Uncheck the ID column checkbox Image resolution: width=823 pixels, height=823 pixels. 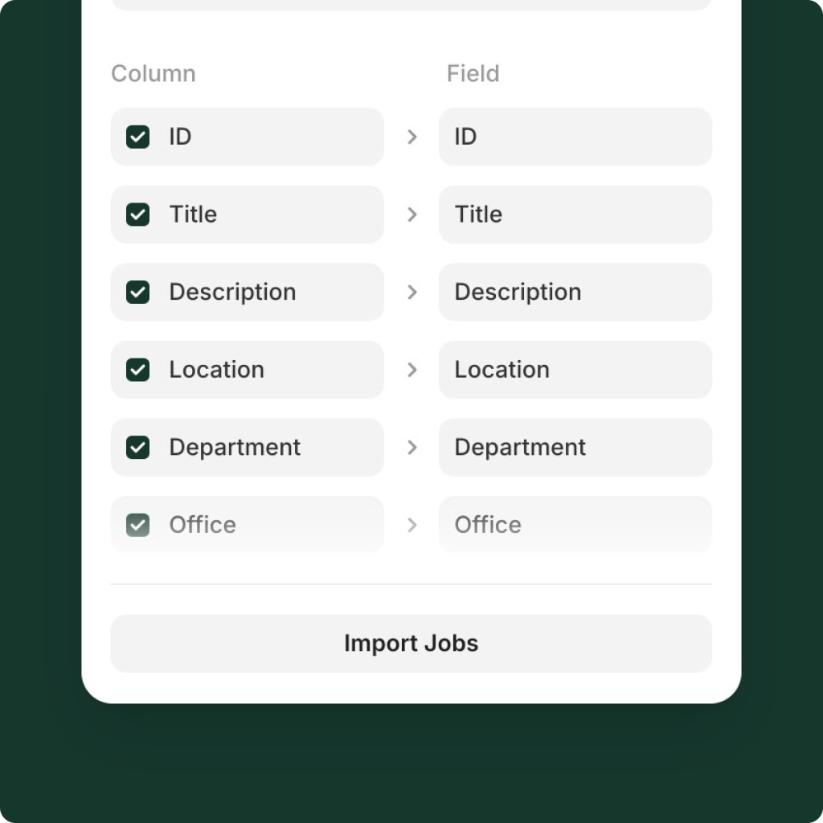pos(137,137)
